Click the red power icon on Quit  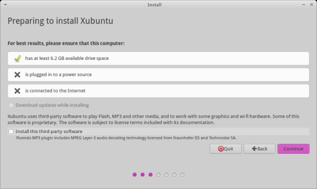(x=220, y=148)
